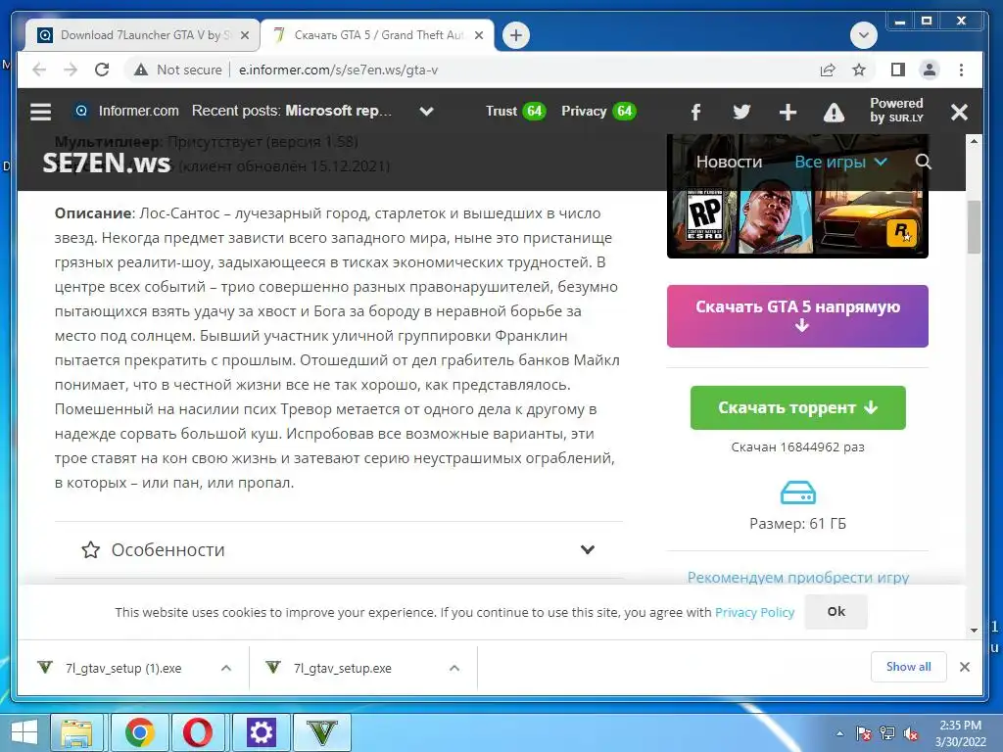Click the star icon beside Особенности
The width and height of the screenshot is (1003, 752).
click(x=91, y=550)
